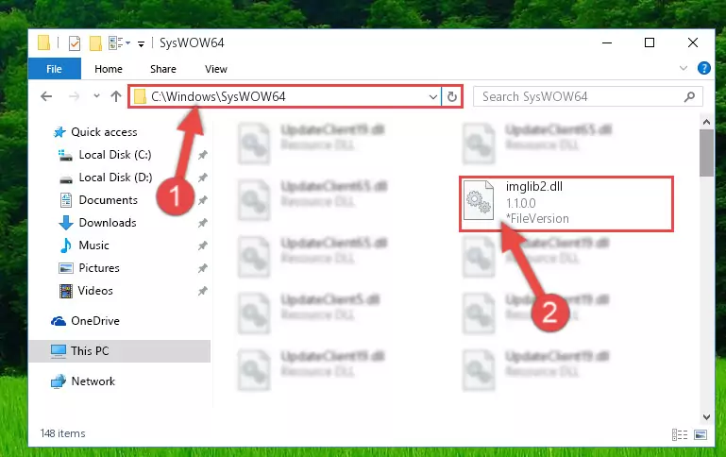Click the Search SysWOW64 box
This screenshot has width=726, height=457.
pos(588,96)
